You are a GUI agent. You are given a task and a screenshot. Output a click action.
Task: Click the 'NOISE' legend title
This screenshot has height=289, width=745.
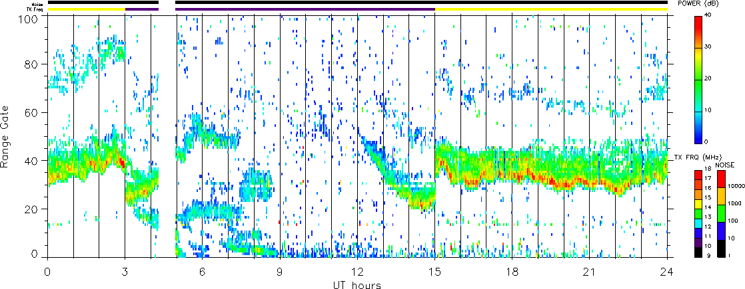[x=725, y=165]
